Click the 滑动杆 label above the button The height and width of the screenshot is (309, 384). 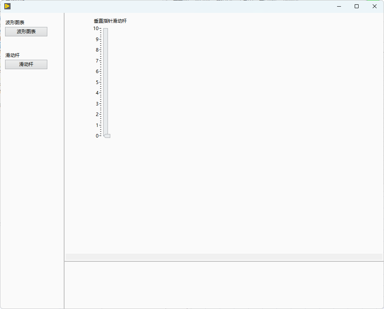[12, 55]
